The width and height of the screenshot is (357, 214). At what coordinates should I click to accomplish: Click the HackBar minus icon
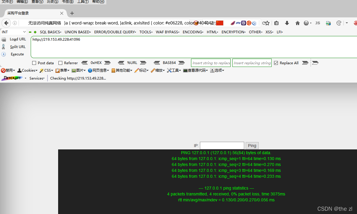click(30, 32)
